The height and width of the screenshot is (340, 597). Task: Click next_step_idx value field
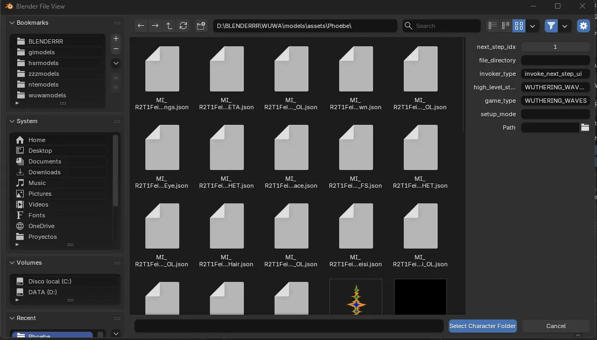tap(555, 47)
